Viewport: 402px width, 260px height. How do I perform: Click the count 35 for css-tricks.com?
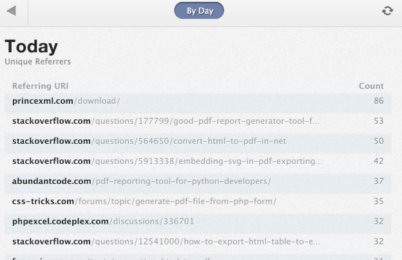(x=378, y=201)
